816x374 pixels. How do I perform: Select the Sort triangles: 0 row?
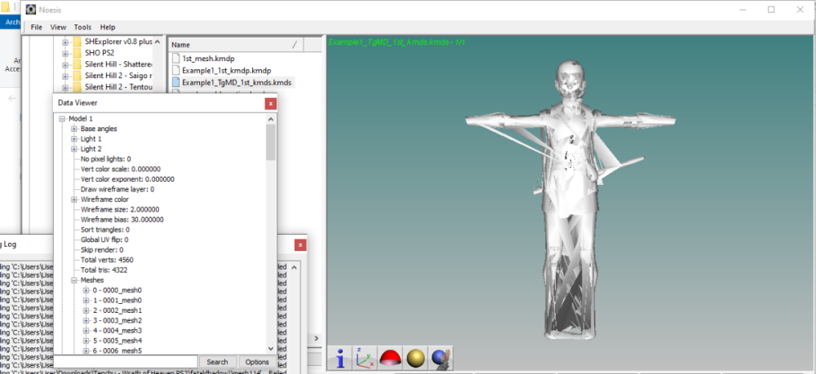tap(105, 230)
